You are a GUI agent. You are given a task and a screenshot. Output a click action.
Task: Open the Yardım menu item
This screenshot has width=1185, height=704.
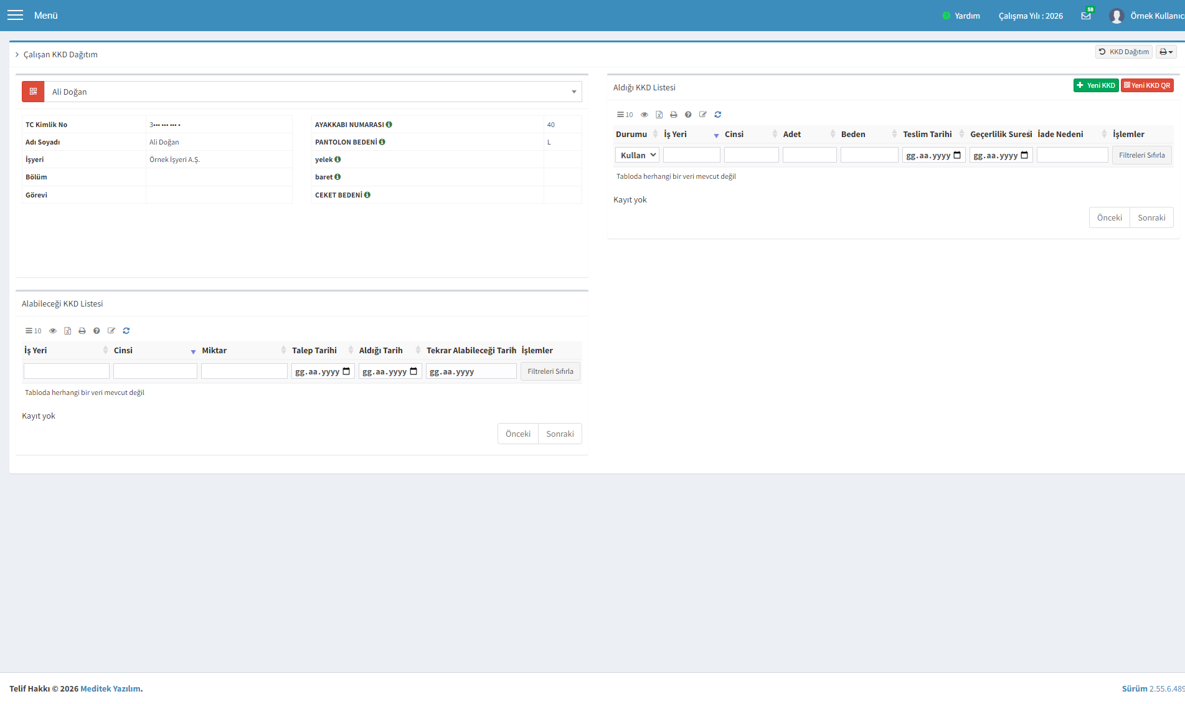[x=961, y=16]
